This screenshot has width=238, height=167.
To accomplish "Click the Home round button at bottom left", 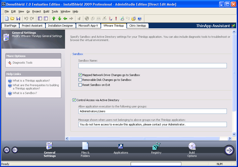I will pos(7,150).
